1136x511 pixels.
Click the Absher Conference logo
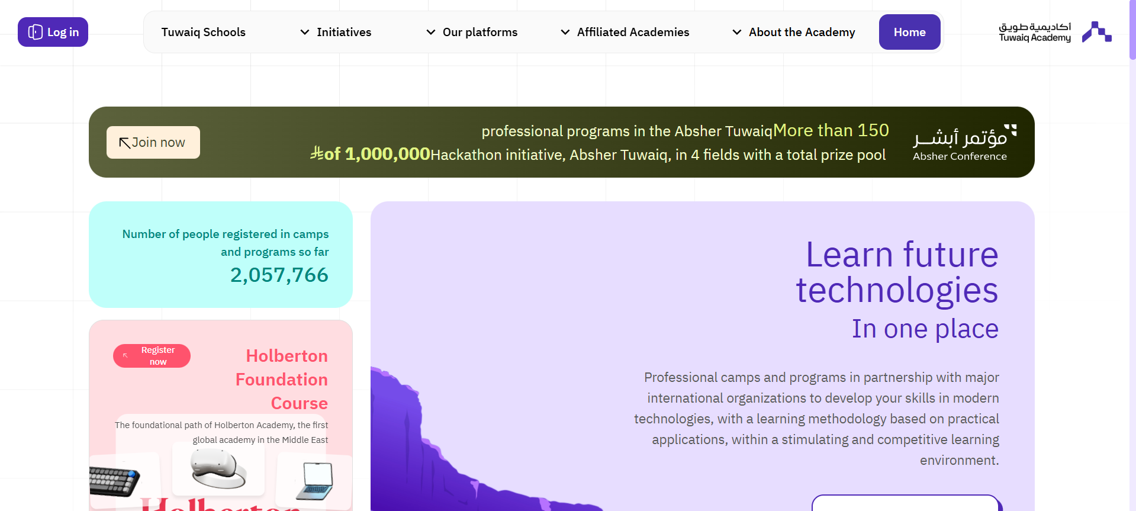tap(964, 142)
